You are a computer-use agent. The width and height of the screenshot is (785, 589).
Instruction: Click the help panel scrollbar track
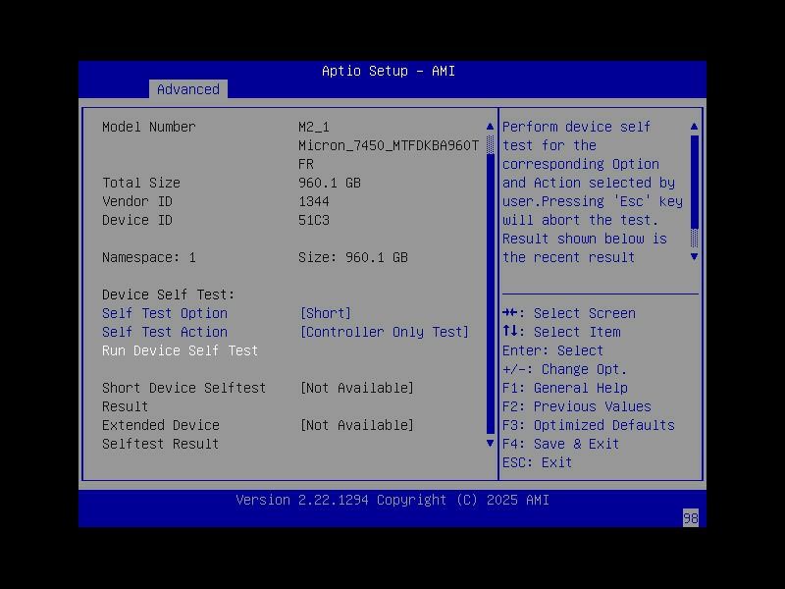[x=694, y=191]
